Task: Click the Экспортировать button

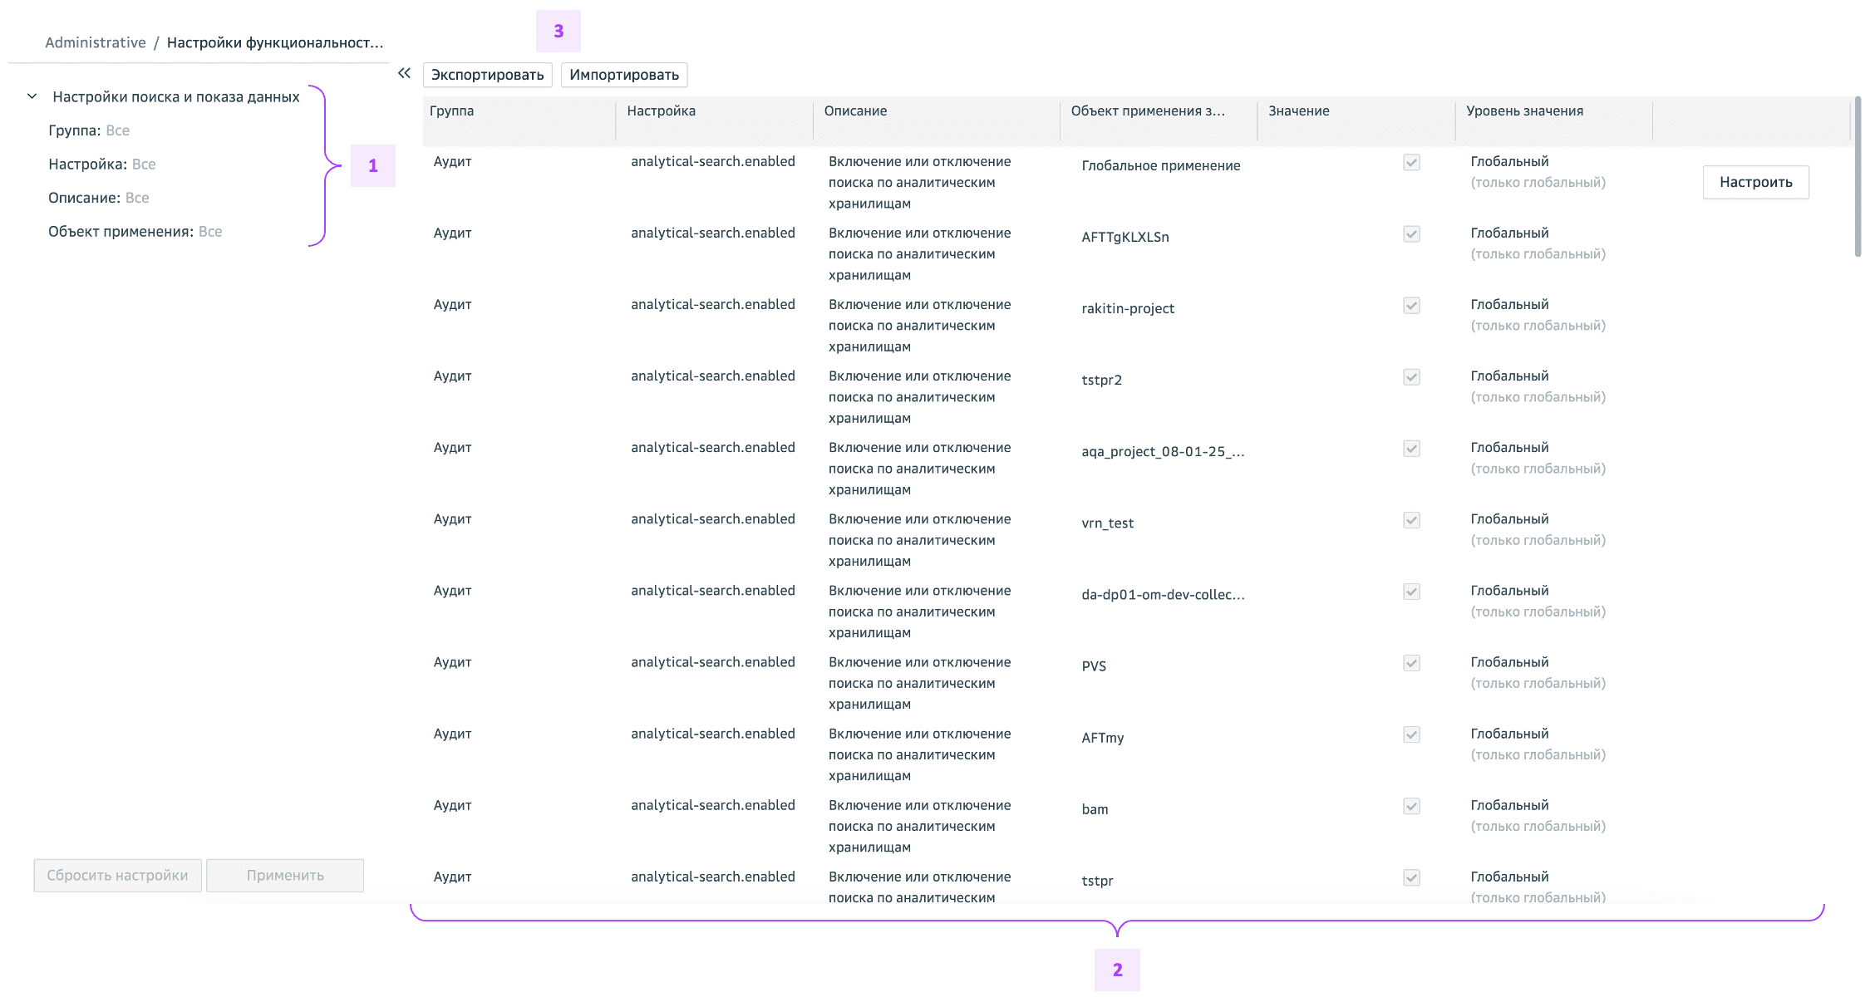Action: coord(487,75)
